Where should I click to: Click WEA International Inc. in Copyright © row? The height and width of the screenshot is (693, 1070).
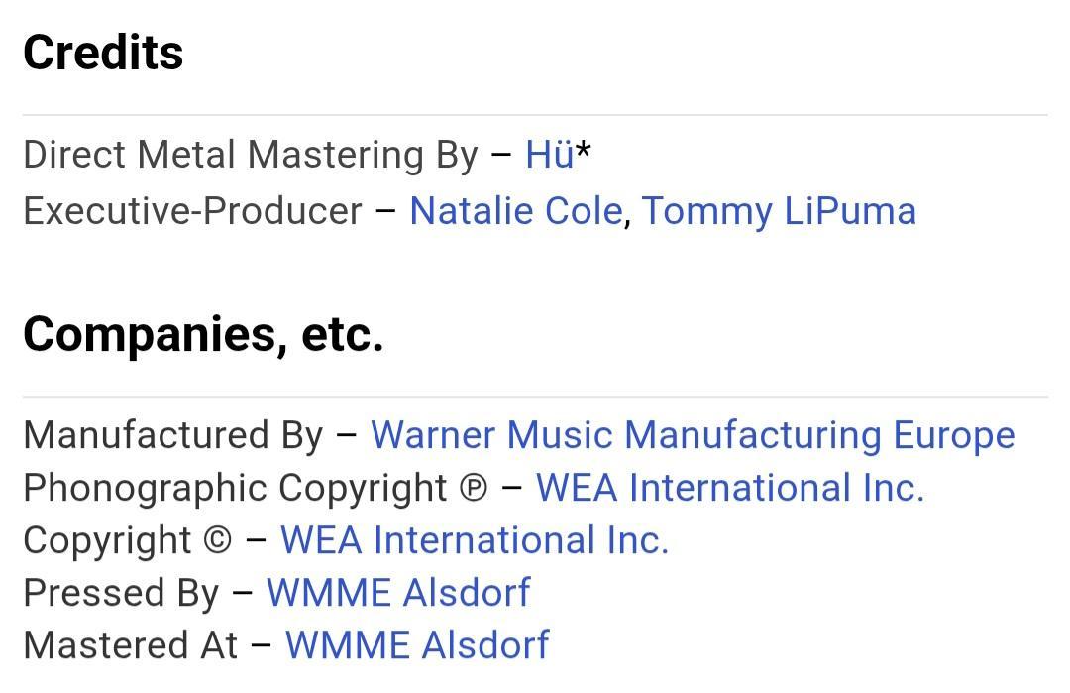475,540
